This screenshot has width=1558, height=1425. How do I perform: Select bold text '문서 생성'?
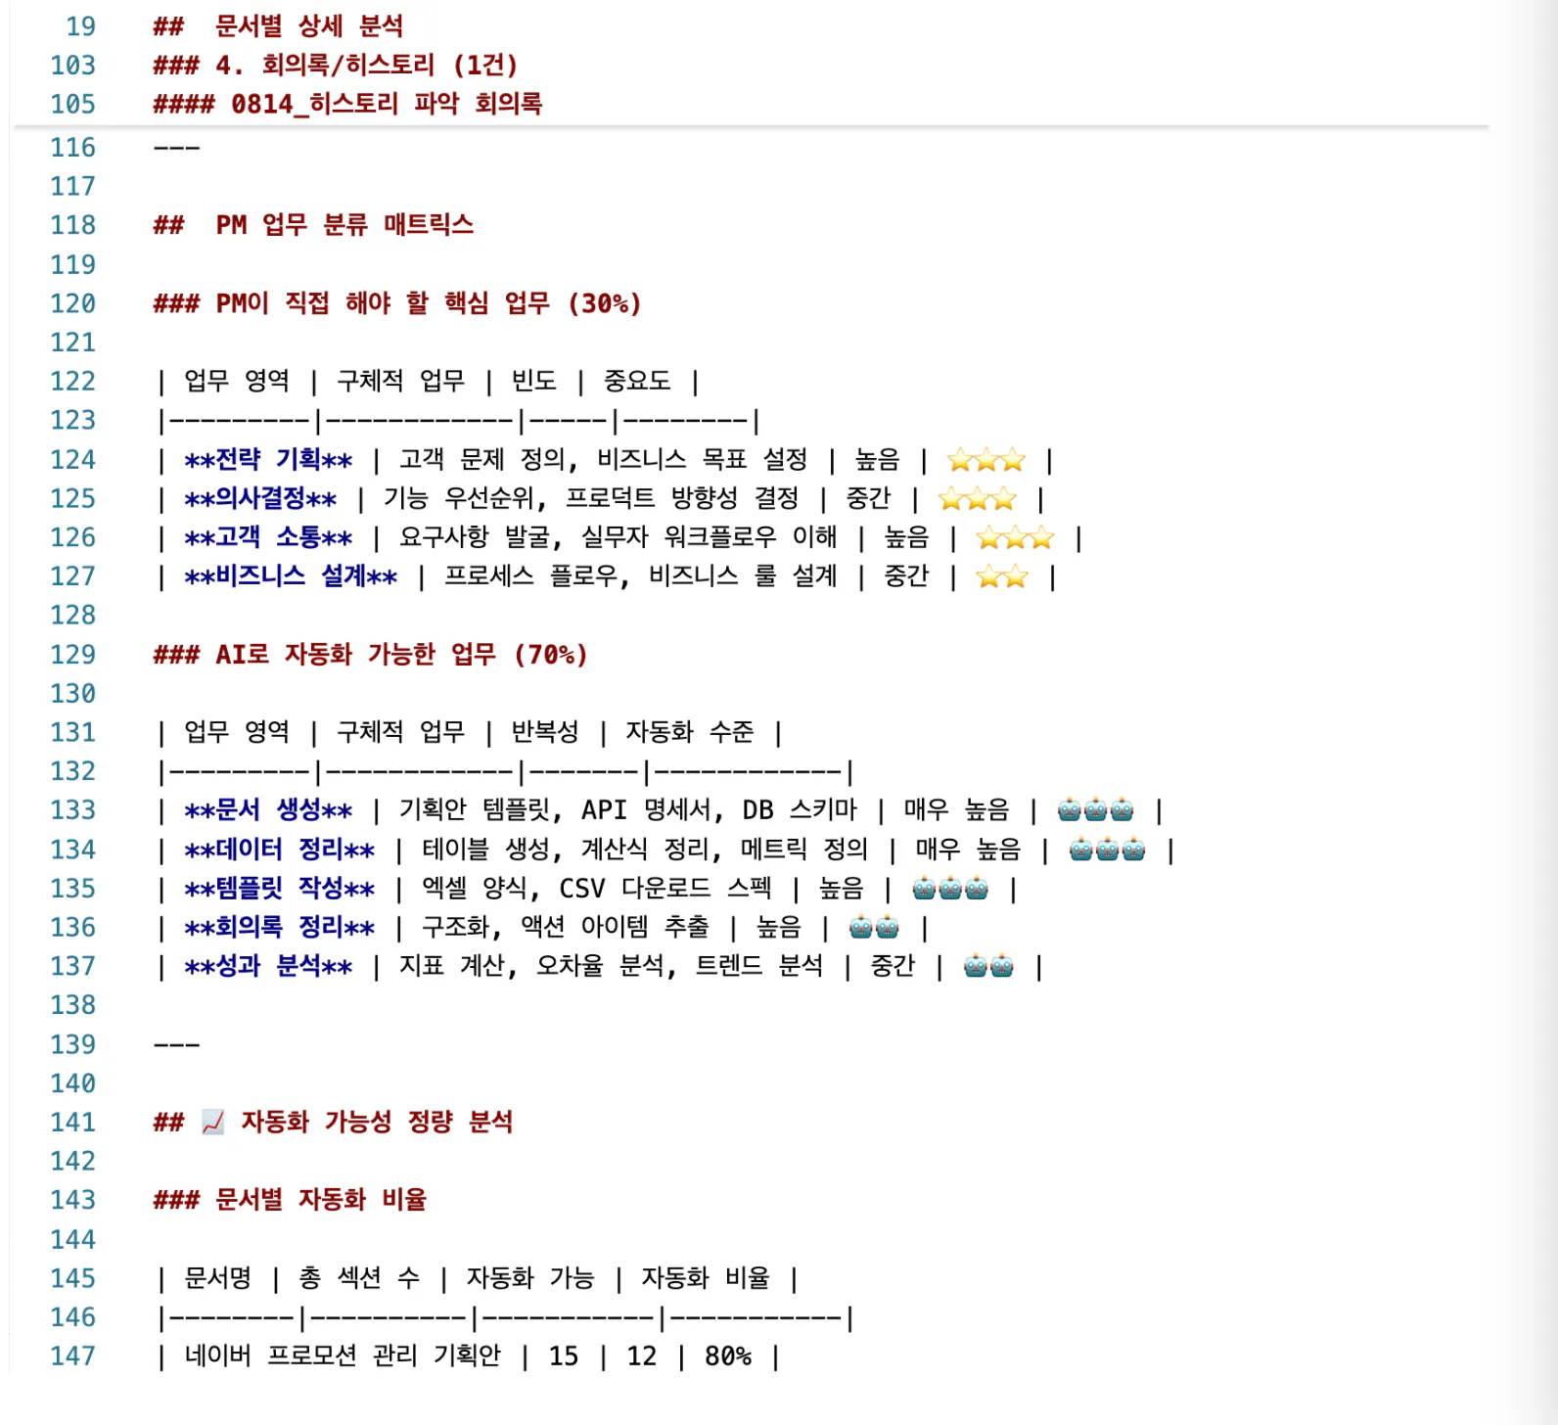[268, 810]
